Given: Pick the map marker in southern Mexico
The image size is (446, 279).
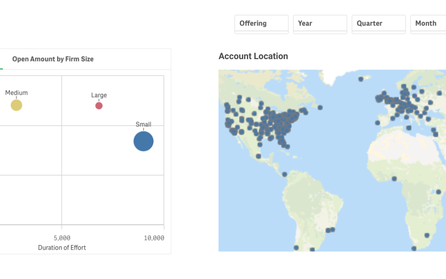Looking at the screenshot, I should pos(259,156).
